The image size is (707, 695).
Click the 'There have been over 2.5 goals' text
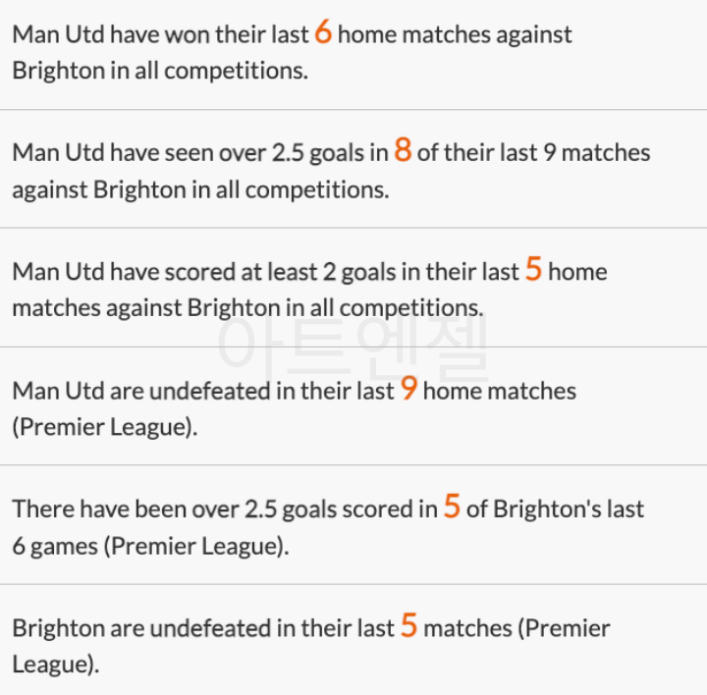[x=224, y=509]
